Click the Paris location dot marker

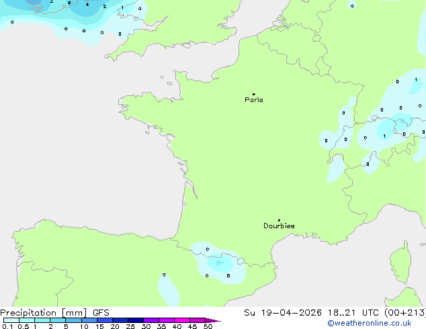coord(254,94)
